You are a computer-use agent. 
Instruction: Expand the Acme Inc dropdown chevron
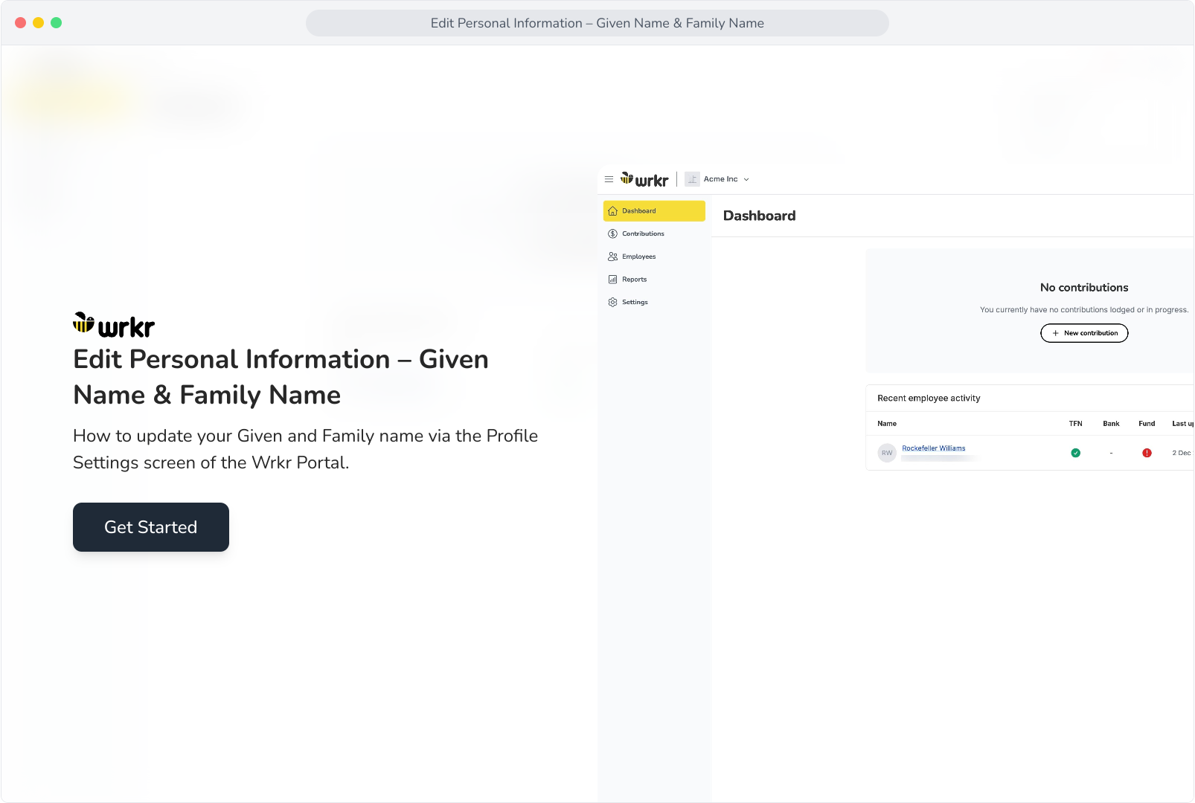tap(746, 179)
